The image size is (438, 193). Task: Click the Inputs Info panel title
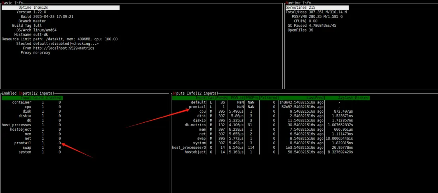(x=195, y=93)
